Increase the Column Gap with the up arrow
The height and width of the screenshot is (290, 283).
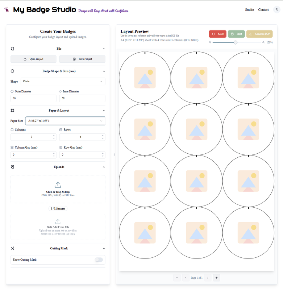tap(54, 153)
